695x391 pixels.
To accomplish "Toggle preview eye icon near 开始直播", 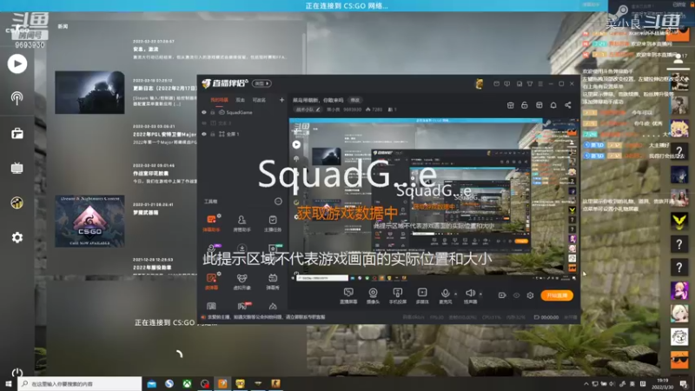I will 516,295.
